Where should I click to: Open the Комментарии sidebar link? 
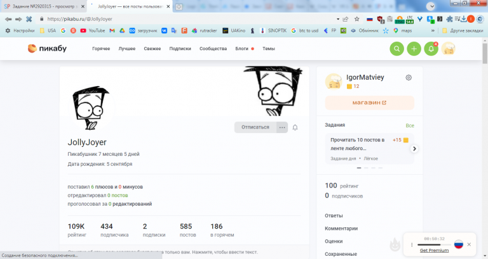(x=341, y=229)
